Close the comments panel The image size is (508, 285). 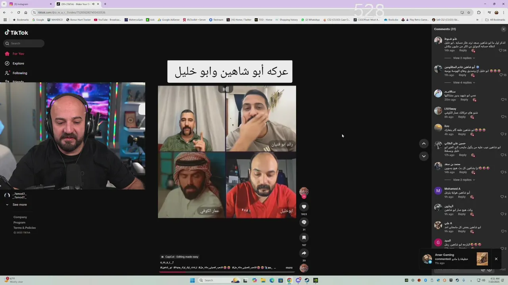pos(504,29)
